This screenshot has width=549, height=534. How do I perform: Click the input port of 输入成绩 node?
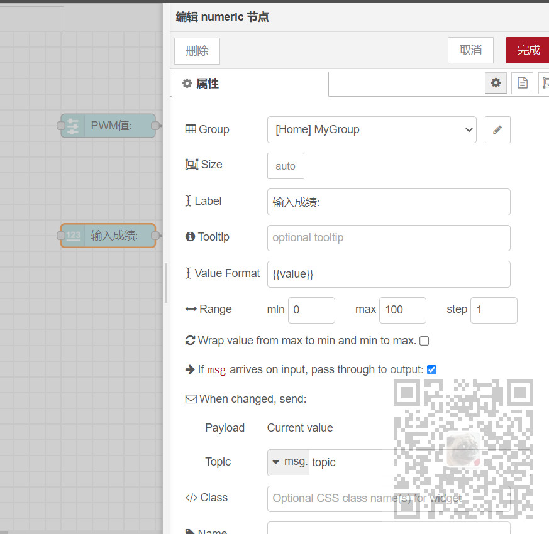(x=61, y=236)
